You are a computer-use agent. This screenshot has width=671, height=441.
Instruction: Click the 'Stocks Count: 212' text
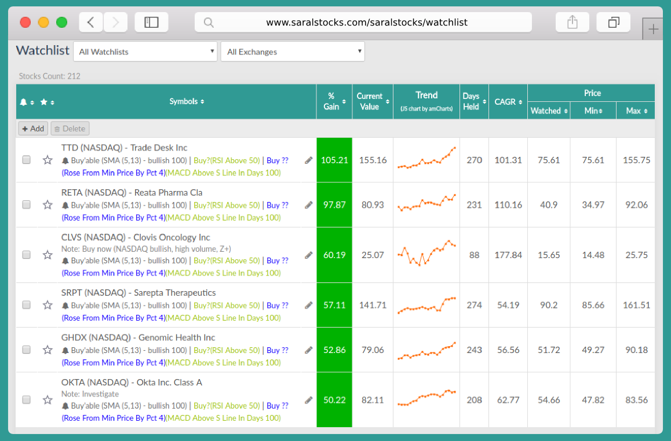(x=50, y=76)
